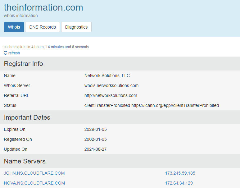
Task: Click the registered date 2002-01-05
Action: pos(95,139)
